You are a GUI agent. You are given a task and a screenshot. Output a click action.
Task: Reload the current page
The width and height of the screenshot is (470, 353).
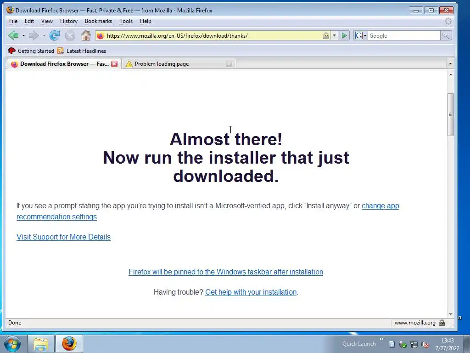[x=55, y=36]
